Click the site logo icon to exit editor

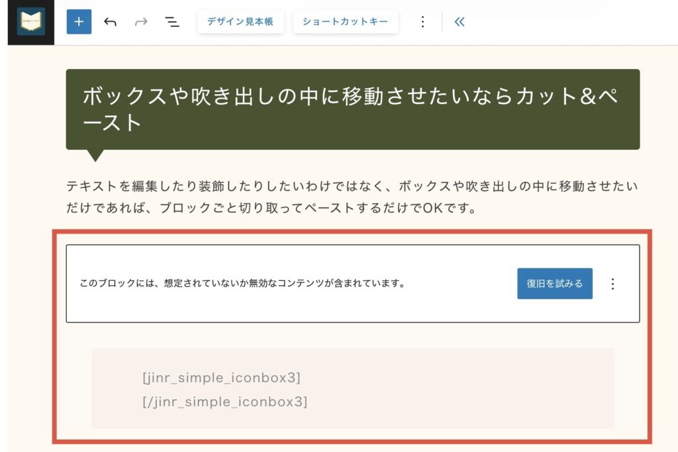tap(30, 22)
